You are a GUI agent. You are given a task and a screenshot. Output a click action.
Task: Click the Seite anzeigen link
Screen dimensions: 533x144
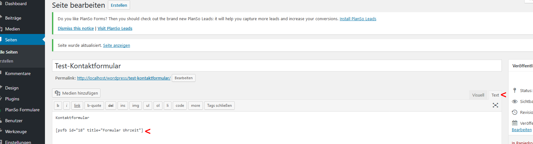(117, 46)
